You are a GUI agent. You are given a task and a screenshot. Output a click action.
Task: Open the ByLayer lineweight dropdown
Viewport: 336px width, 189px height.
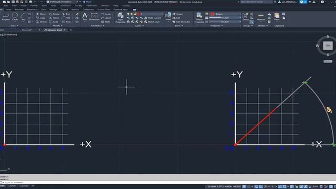[x=225, y=18]
